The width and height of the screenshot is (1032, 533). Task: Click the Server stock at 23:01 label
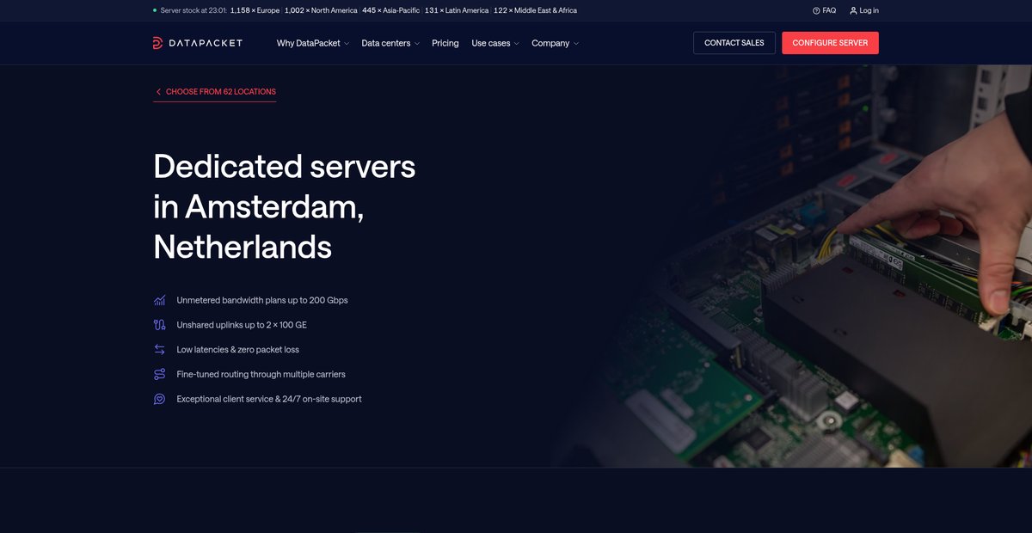tap(194, 10)
